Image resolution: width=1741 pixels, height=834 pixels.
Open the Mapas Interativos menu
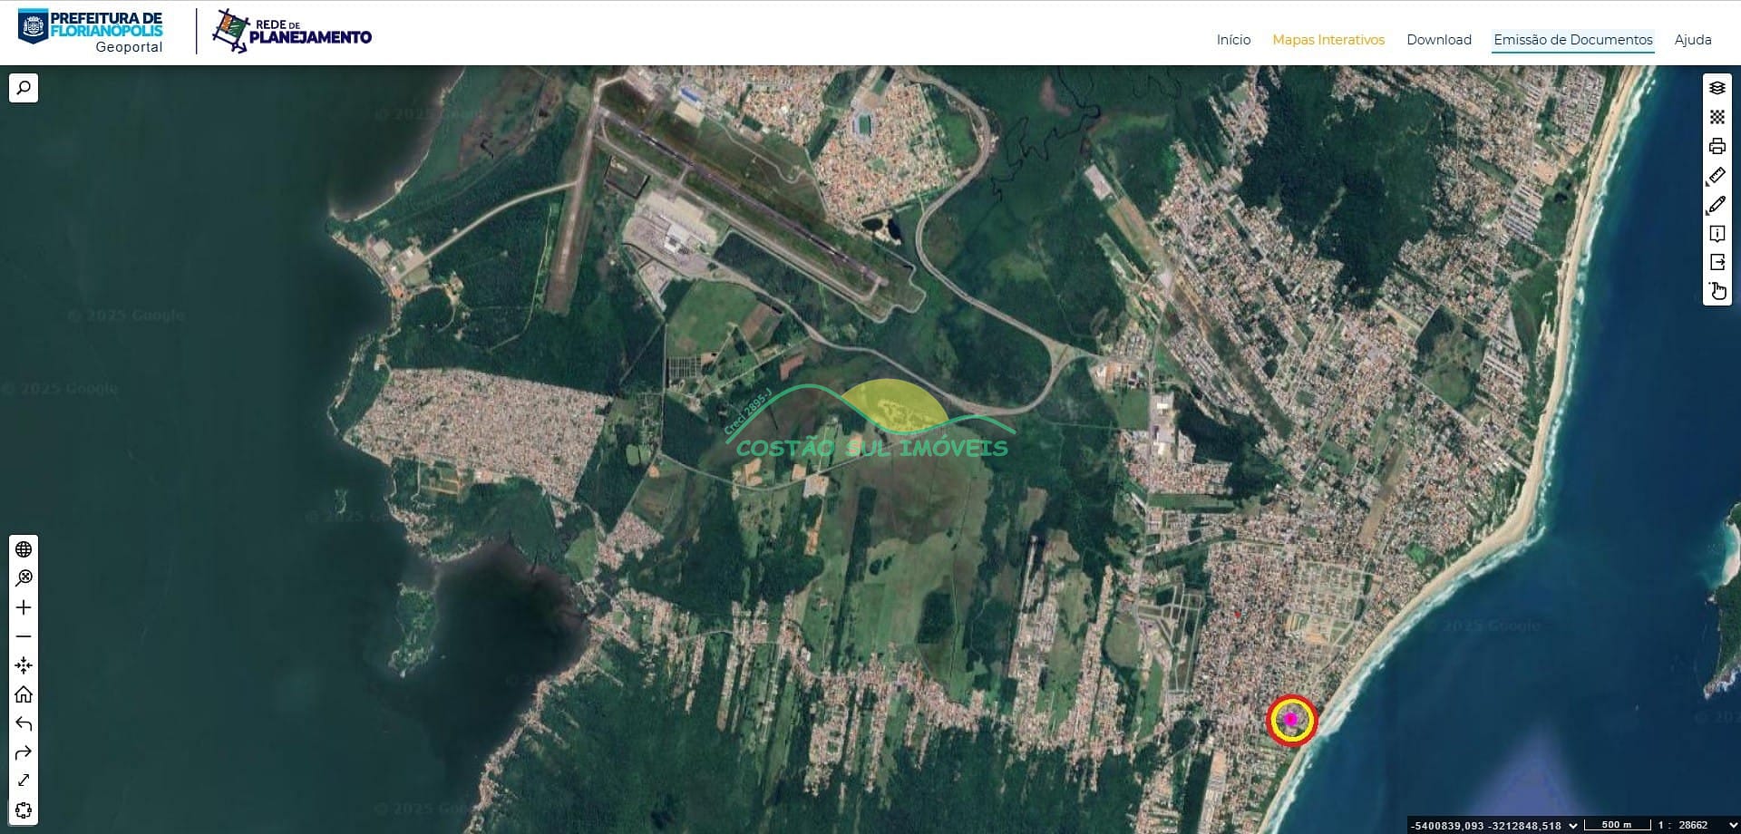(x=1328, y=40)
